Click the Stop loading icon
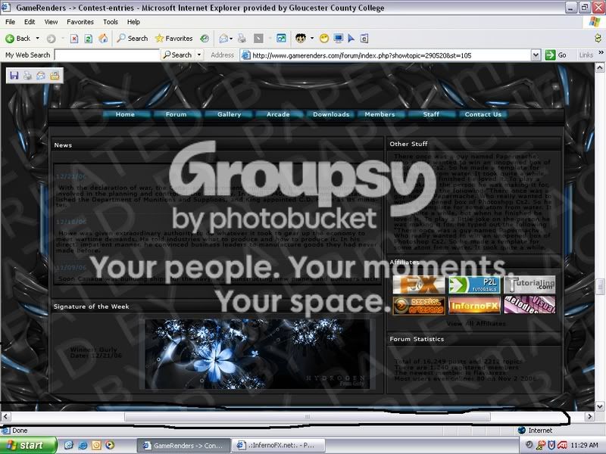Viewport: 606px width, 454px height. click(74, 39)
